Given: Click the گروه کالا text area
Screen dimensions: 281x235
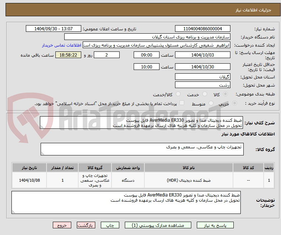Looking at the screenshot, I should [142, 149].
